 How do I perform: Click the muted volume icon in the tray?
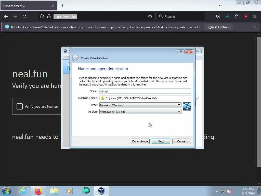coord(229,191)
